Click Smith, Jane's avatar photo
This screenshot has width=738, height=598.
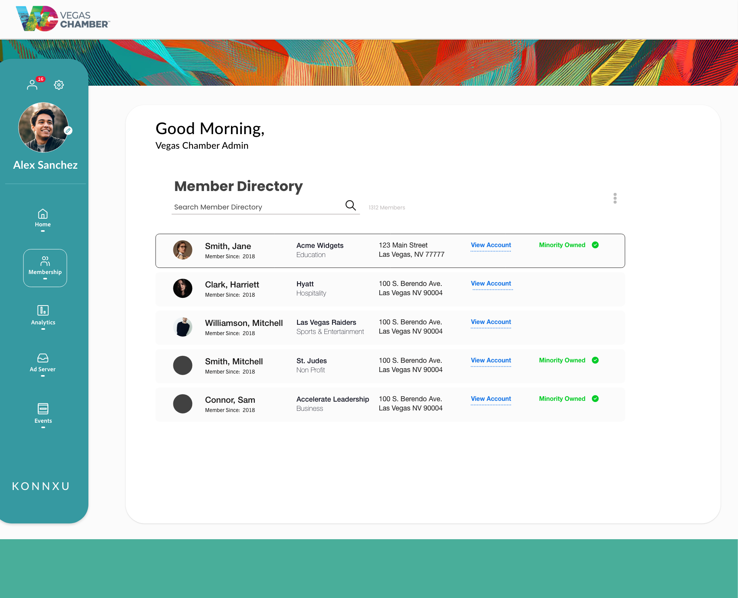point(183,250)
